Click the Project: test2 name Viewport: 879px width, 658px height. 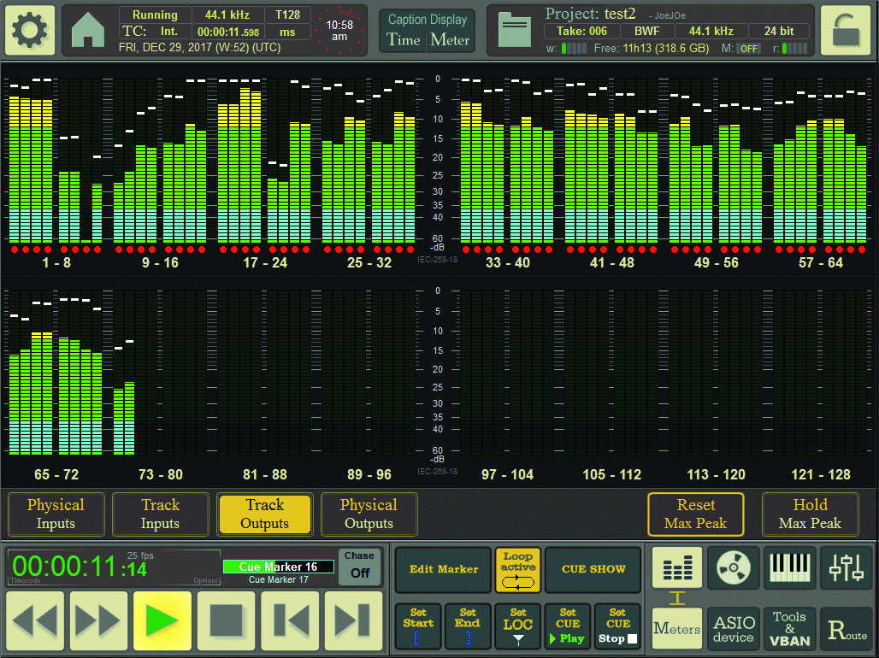[590, 14]
